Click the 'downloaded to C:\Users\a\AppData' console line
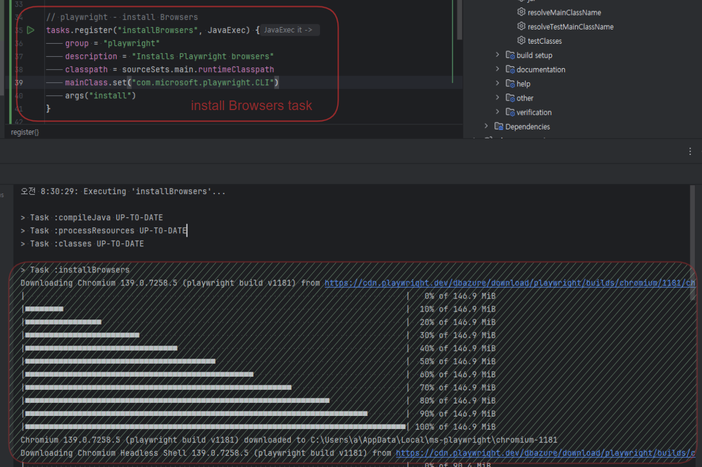The height and width of the screenshot is (467, 702). tap(289, 440)
